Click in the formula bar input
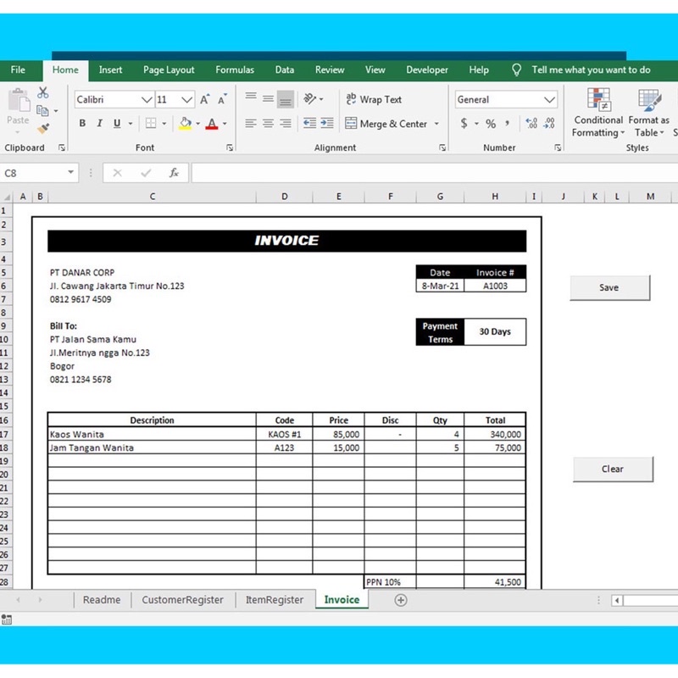Screen dimensions: 678x678 pyautogui.click(x=435, y=173)
